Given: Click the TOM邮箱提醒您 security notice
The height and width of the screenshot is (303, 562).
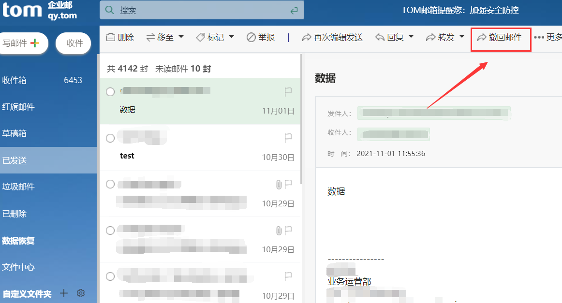Looking at the screenshot, I should tap(460, 10).
